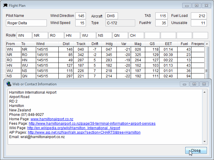The image size is (214, 160).
Task: Click the first Route waypoint field WN
Action: tap(24, 36)
